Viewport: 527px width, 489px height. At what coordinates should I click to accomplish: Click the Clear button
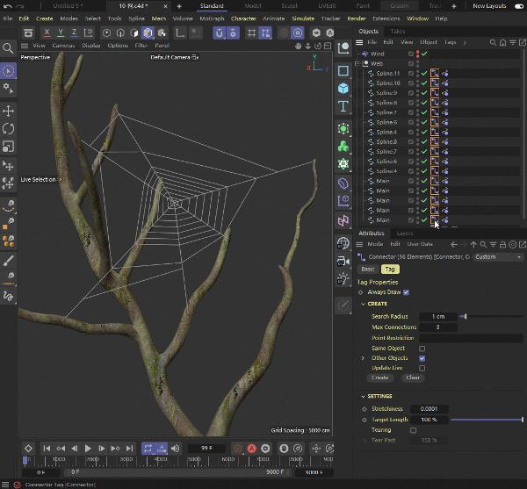[413, 378]
